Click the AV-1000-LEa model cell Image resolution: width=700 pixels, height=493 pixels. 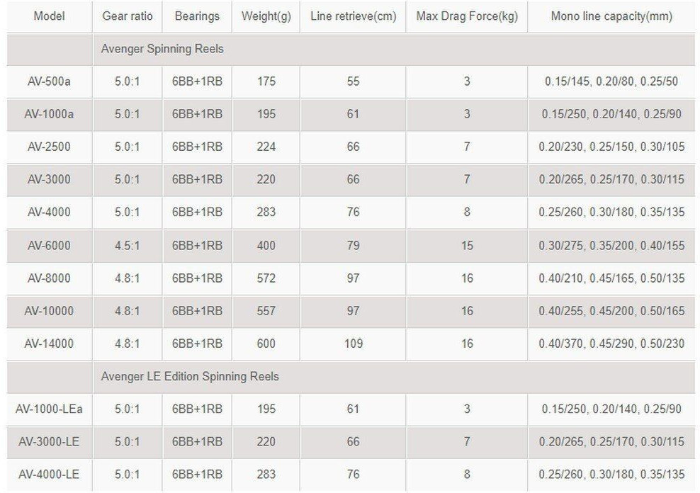pos(49,409)
